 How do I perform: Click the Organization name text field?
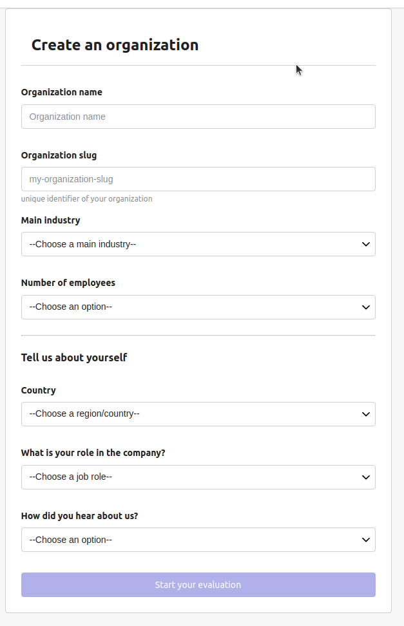[x=198, y=117]
